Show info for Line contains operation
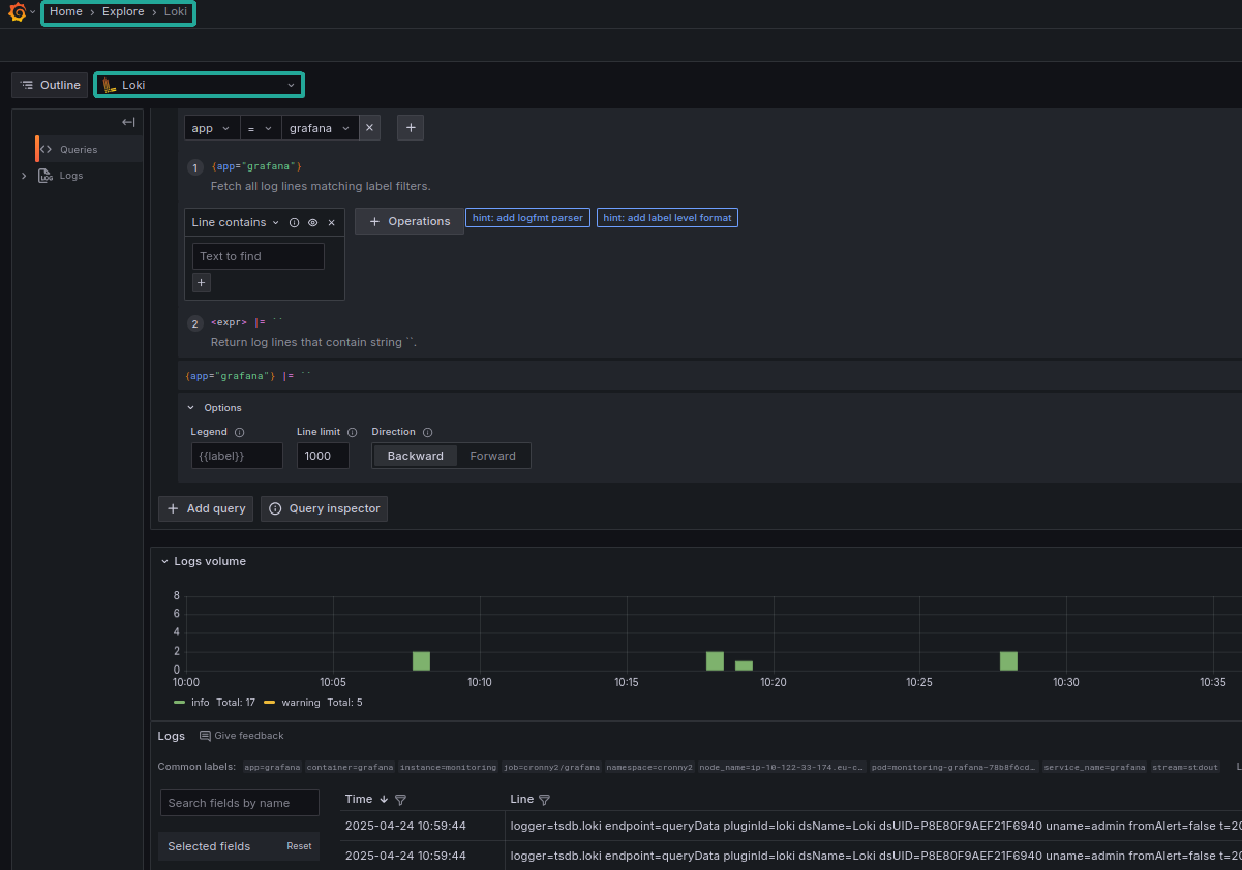This screenshot has width=1242, height=870. point(294,223)
